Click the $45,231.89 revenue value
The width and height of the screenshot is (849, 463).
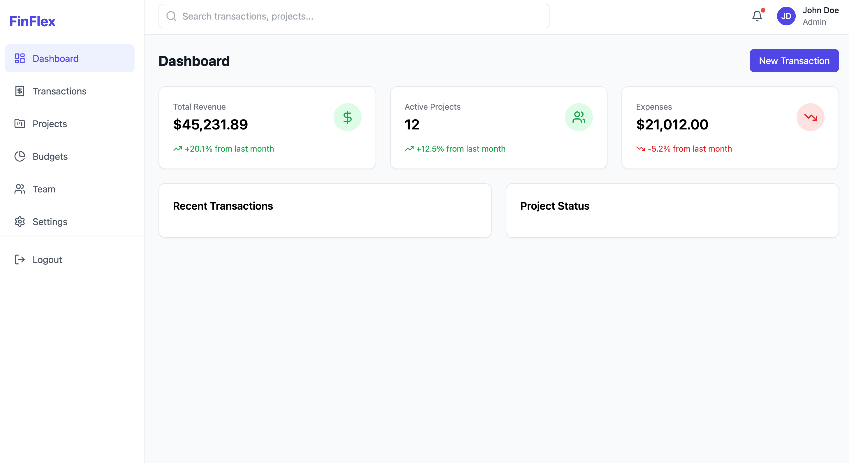[210, 124]
